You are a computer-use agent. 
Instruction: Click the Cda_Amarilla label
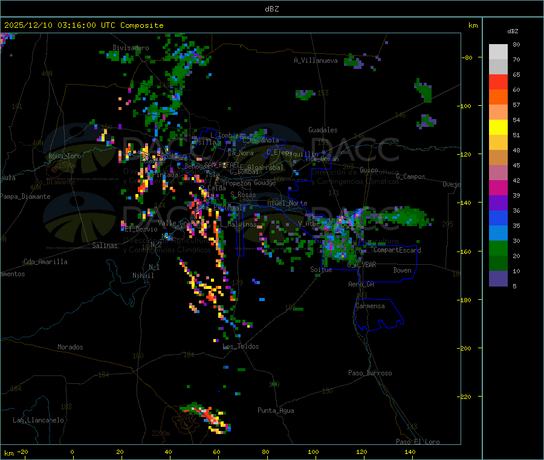(45, 262)
